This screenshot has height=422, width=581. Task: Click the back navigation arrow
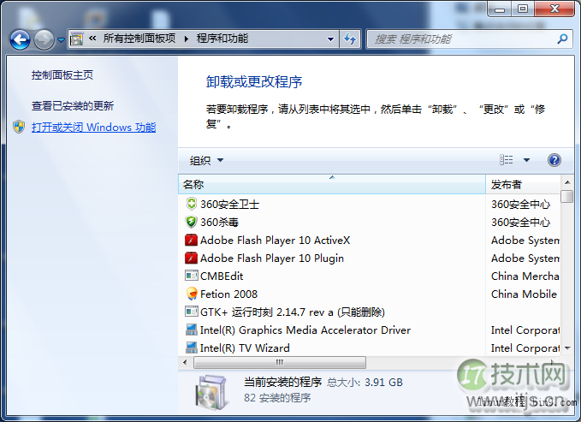[20, 39]
